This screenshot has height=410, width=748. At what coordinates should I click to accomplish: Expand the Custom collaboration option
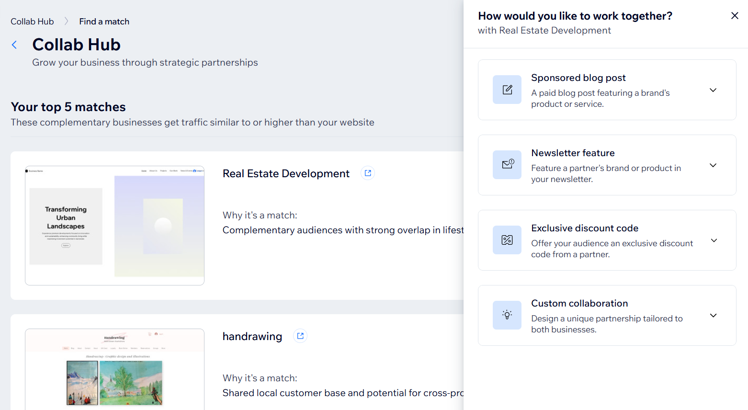pos(713,316)
